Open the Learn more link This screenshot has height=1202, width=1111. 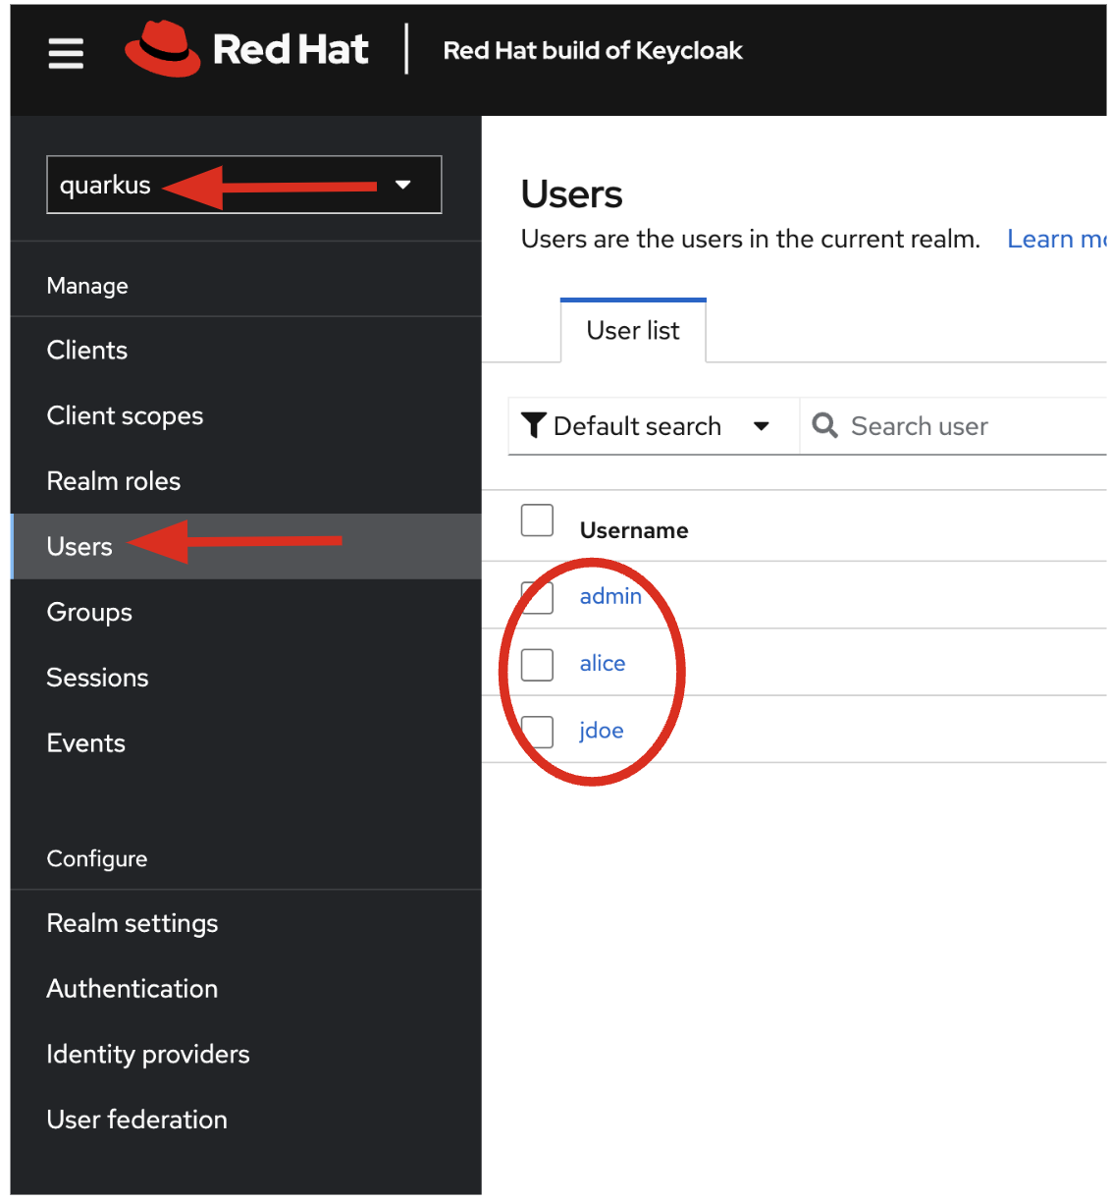[x=1055, y=240]
